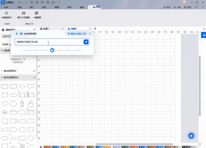The width and height of the screenshot is (206, 148).
Task: Click the floating AI robot button on canvas
Action: [x=192, y=136]
